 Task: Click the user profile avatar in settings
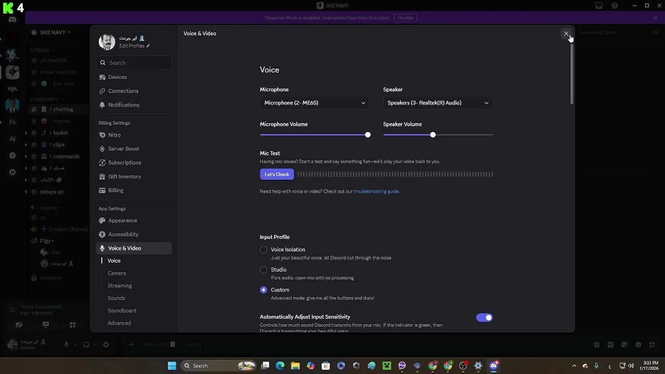click(107, 41)
